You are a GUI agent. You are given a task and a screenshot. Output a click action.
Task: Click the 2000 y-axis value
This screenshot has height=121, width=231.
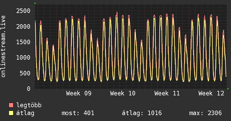(23, 26)
